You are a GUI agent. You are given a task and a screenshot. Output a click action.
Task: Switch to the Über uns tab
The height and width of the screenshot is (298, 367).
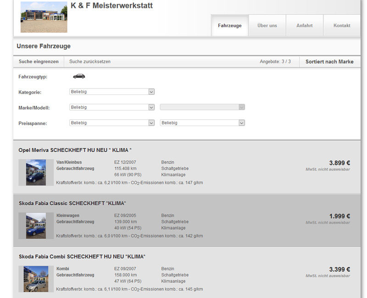(267, 26)
